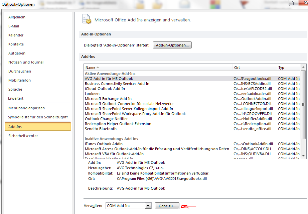Select AVG-Add-in für MS Outlook row
Image resolution: width=308 pixels, height=214 pixels.
point(192,79)
